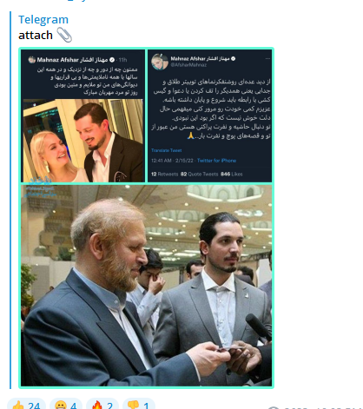Click the 846 Likes count

232,175
